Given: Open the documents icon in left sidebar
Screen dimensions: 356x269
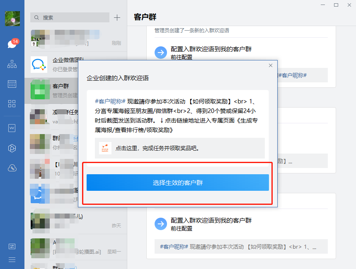Looking at the screenshot, I should point(12,128).
